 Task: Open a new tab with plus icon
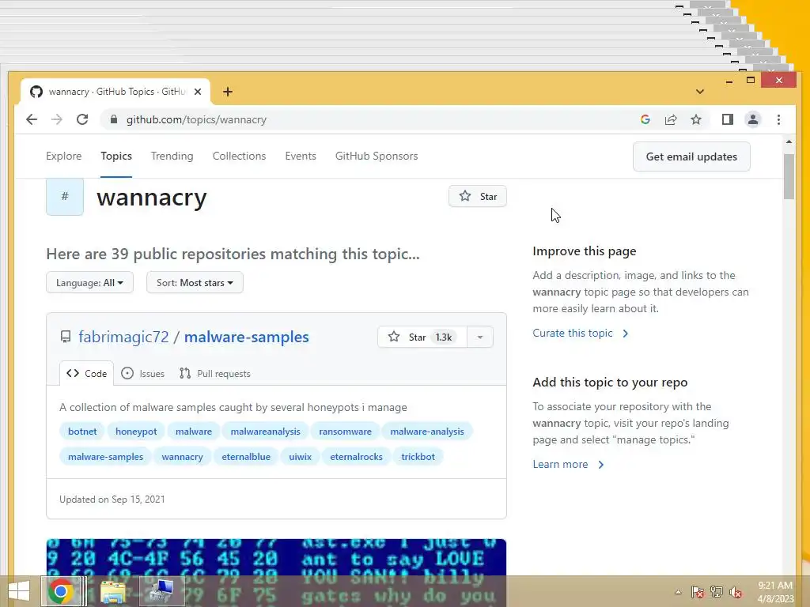(x=228, y=92)
